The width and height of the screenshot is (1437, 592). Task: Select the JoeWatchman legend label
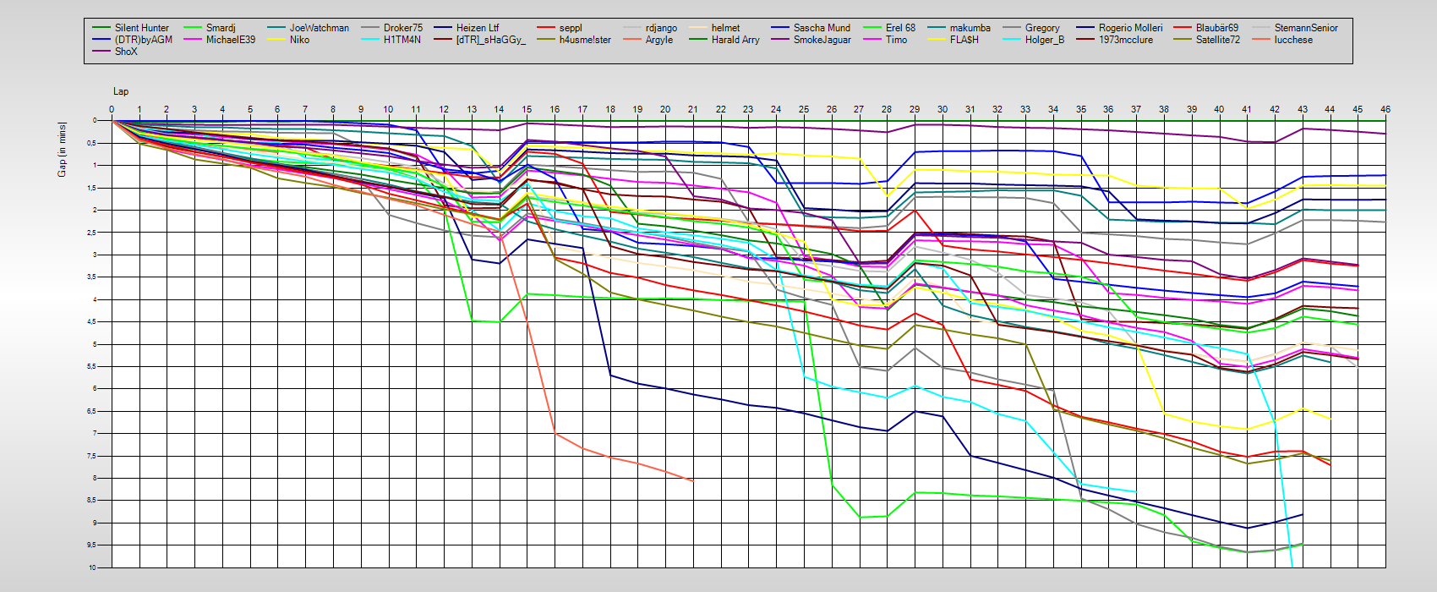tap(319, 28)
